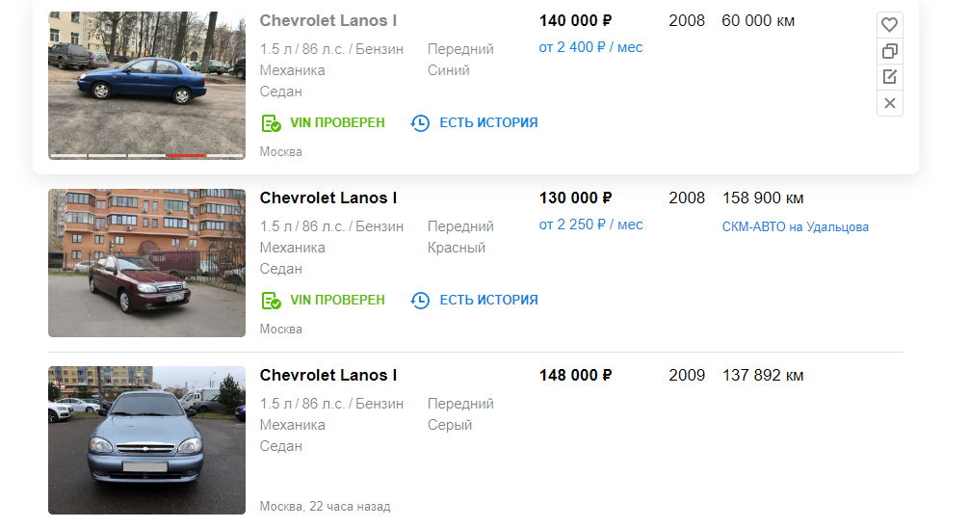This screenshot has height=528, width=969.
Task: Click VIN check icon on blue Lanos listing
Action: coord(271,123)
